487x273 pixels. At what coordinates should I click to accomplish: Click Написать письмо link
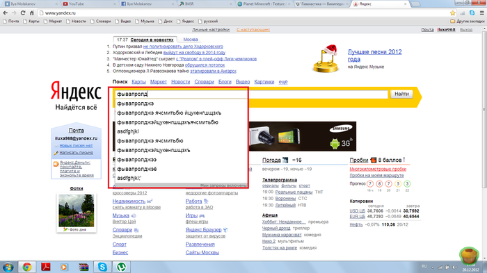[x=77, y=153]
